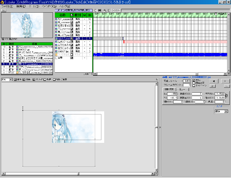231x178 pixels.
Task: Click sound file icon in asset list
Action: pos(17,72)
